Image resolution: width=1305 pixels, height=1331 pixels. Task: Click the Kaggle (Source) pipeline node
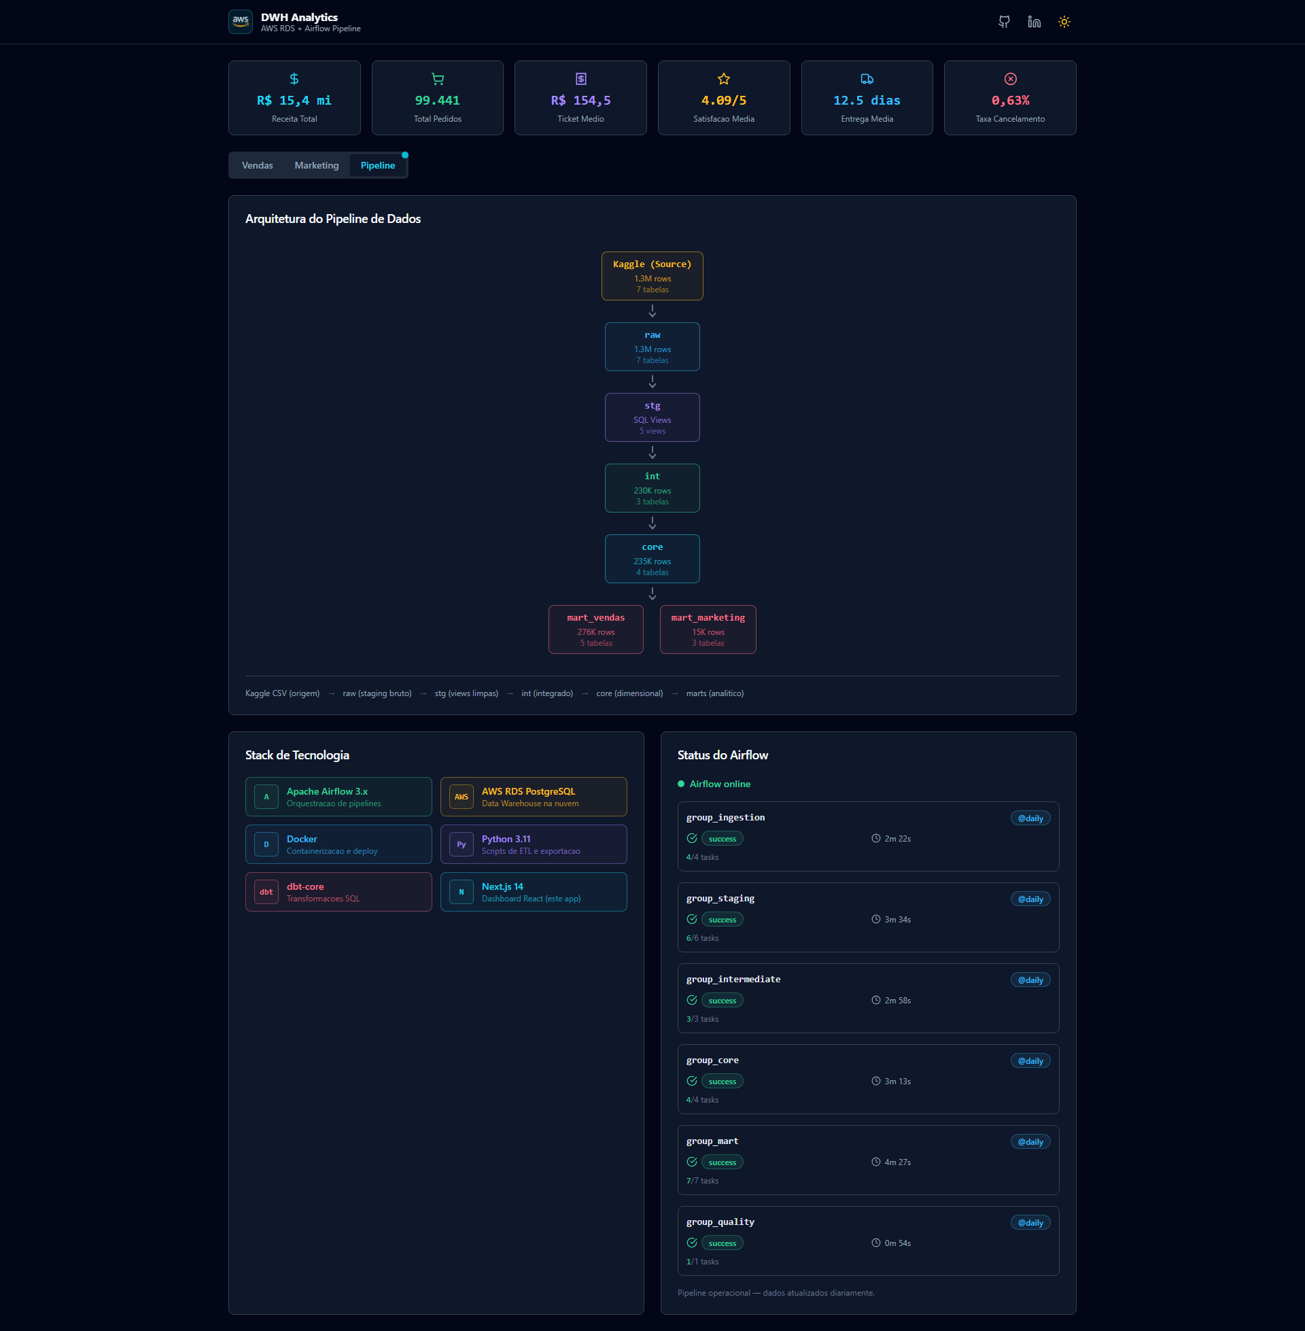tap(652, 275)
